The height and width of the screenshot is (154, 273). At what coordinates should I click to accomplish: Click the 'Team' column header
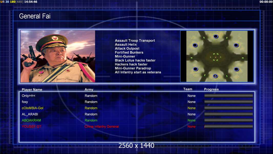pos(188,89)
